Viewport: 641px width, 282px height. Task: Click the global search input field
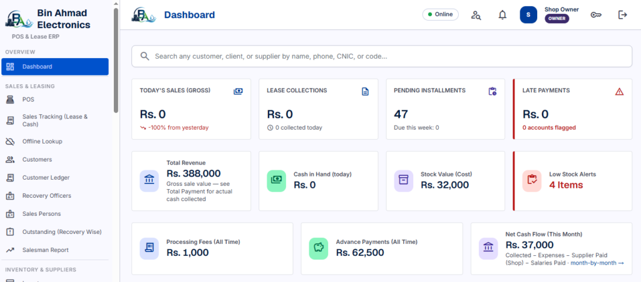(x=382, y=56)
